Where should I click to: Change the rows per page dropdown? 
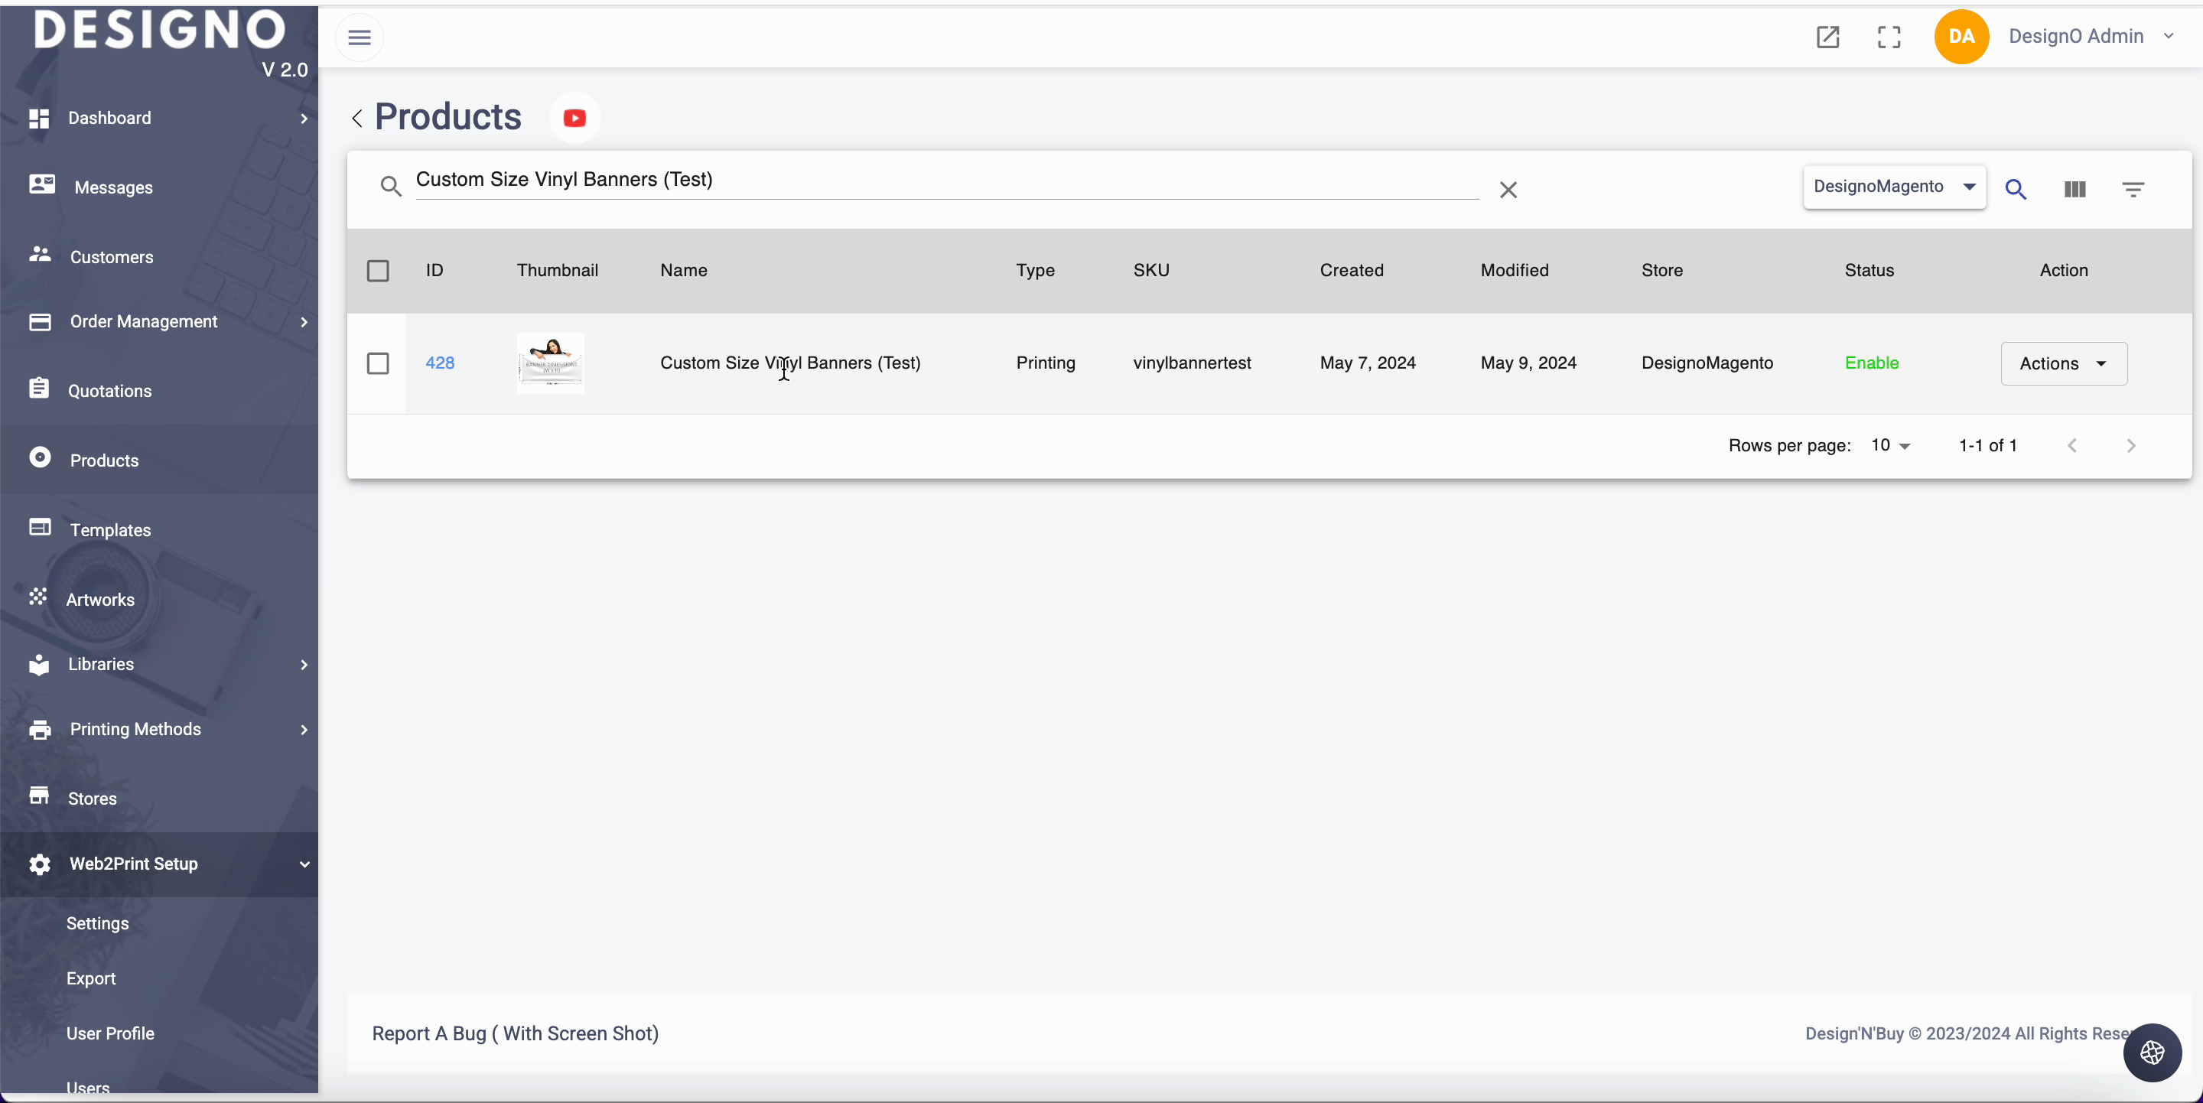pos(1890,445)
